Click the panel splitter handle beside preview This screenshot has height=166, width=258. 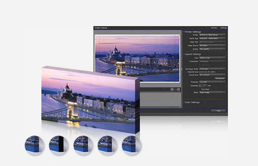[x=182, y=69]
